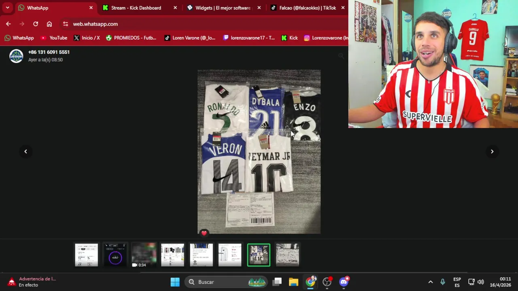
Task: Click the sender number +86 131 6091 5551
Action: (x=49, y=52)
